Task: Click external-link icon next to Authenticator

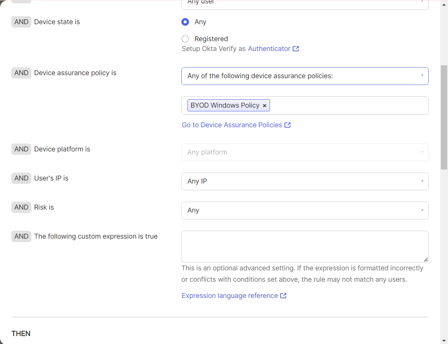Action: click(296, 49)
